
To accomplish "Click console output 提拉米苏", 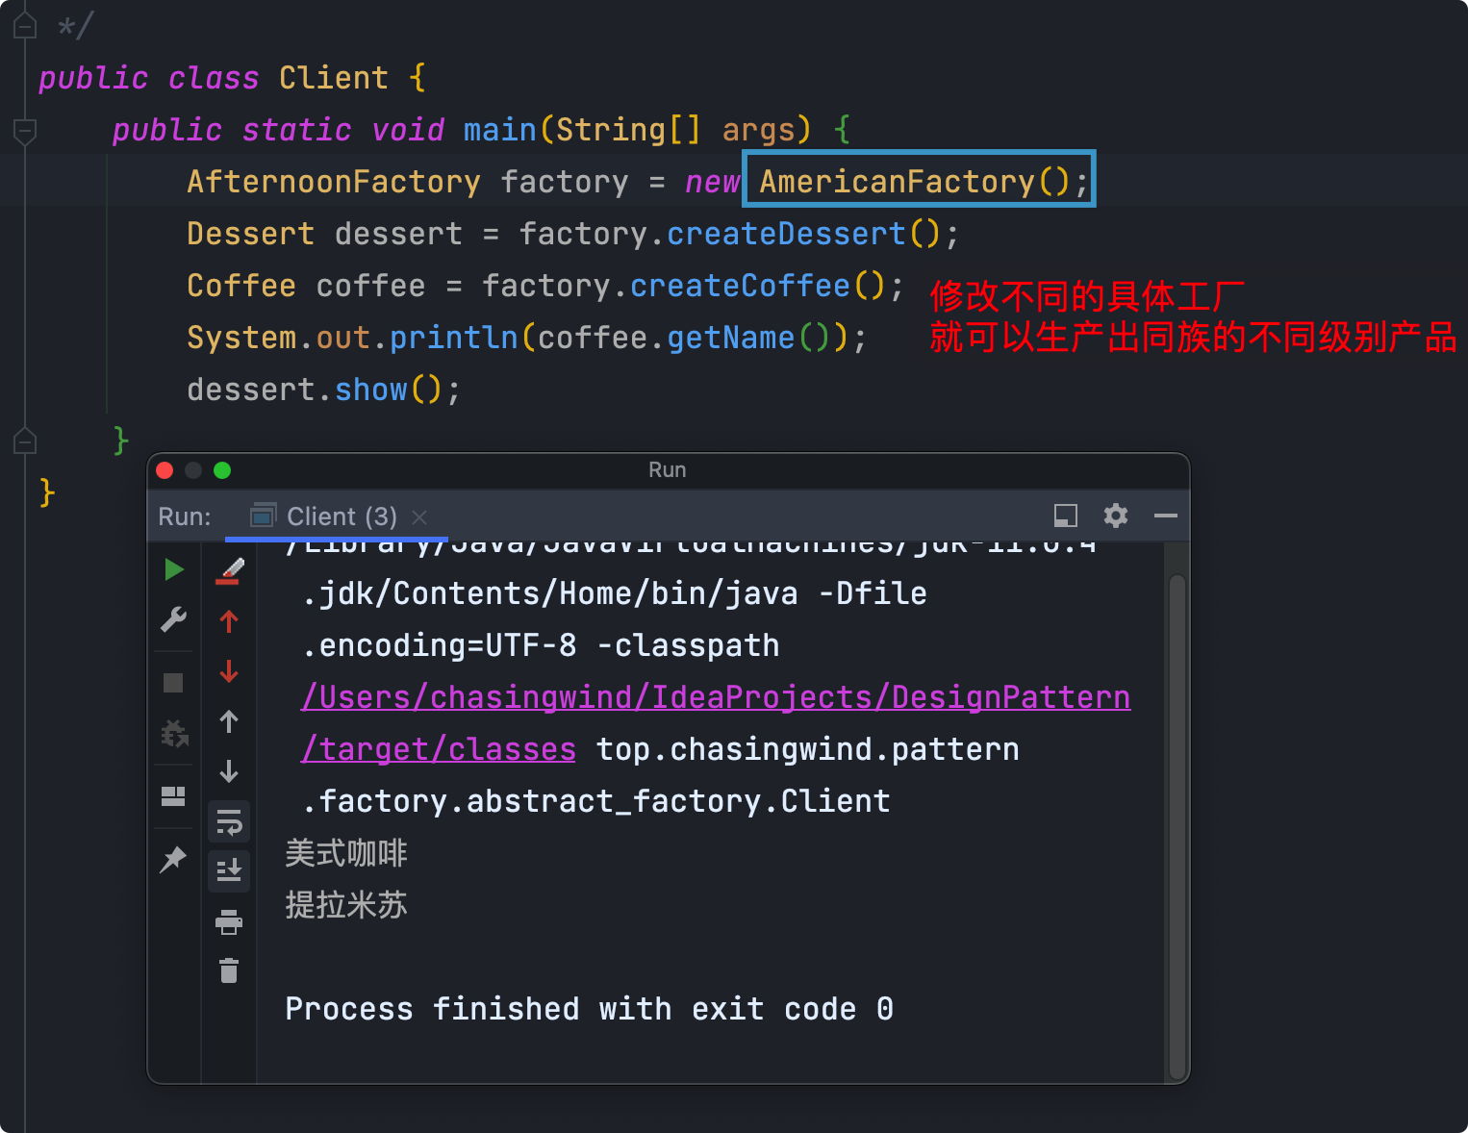I will tap(346, 905).
